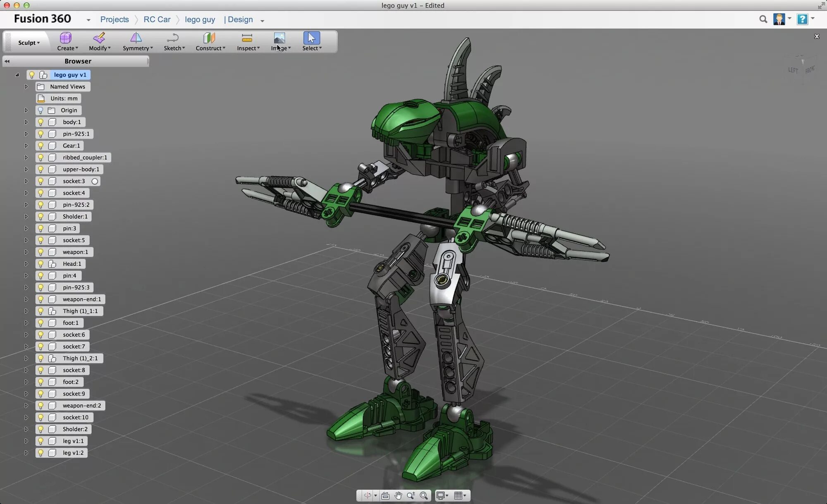
Task: Click the Modify tool icon
Action: tap(99, 38)
